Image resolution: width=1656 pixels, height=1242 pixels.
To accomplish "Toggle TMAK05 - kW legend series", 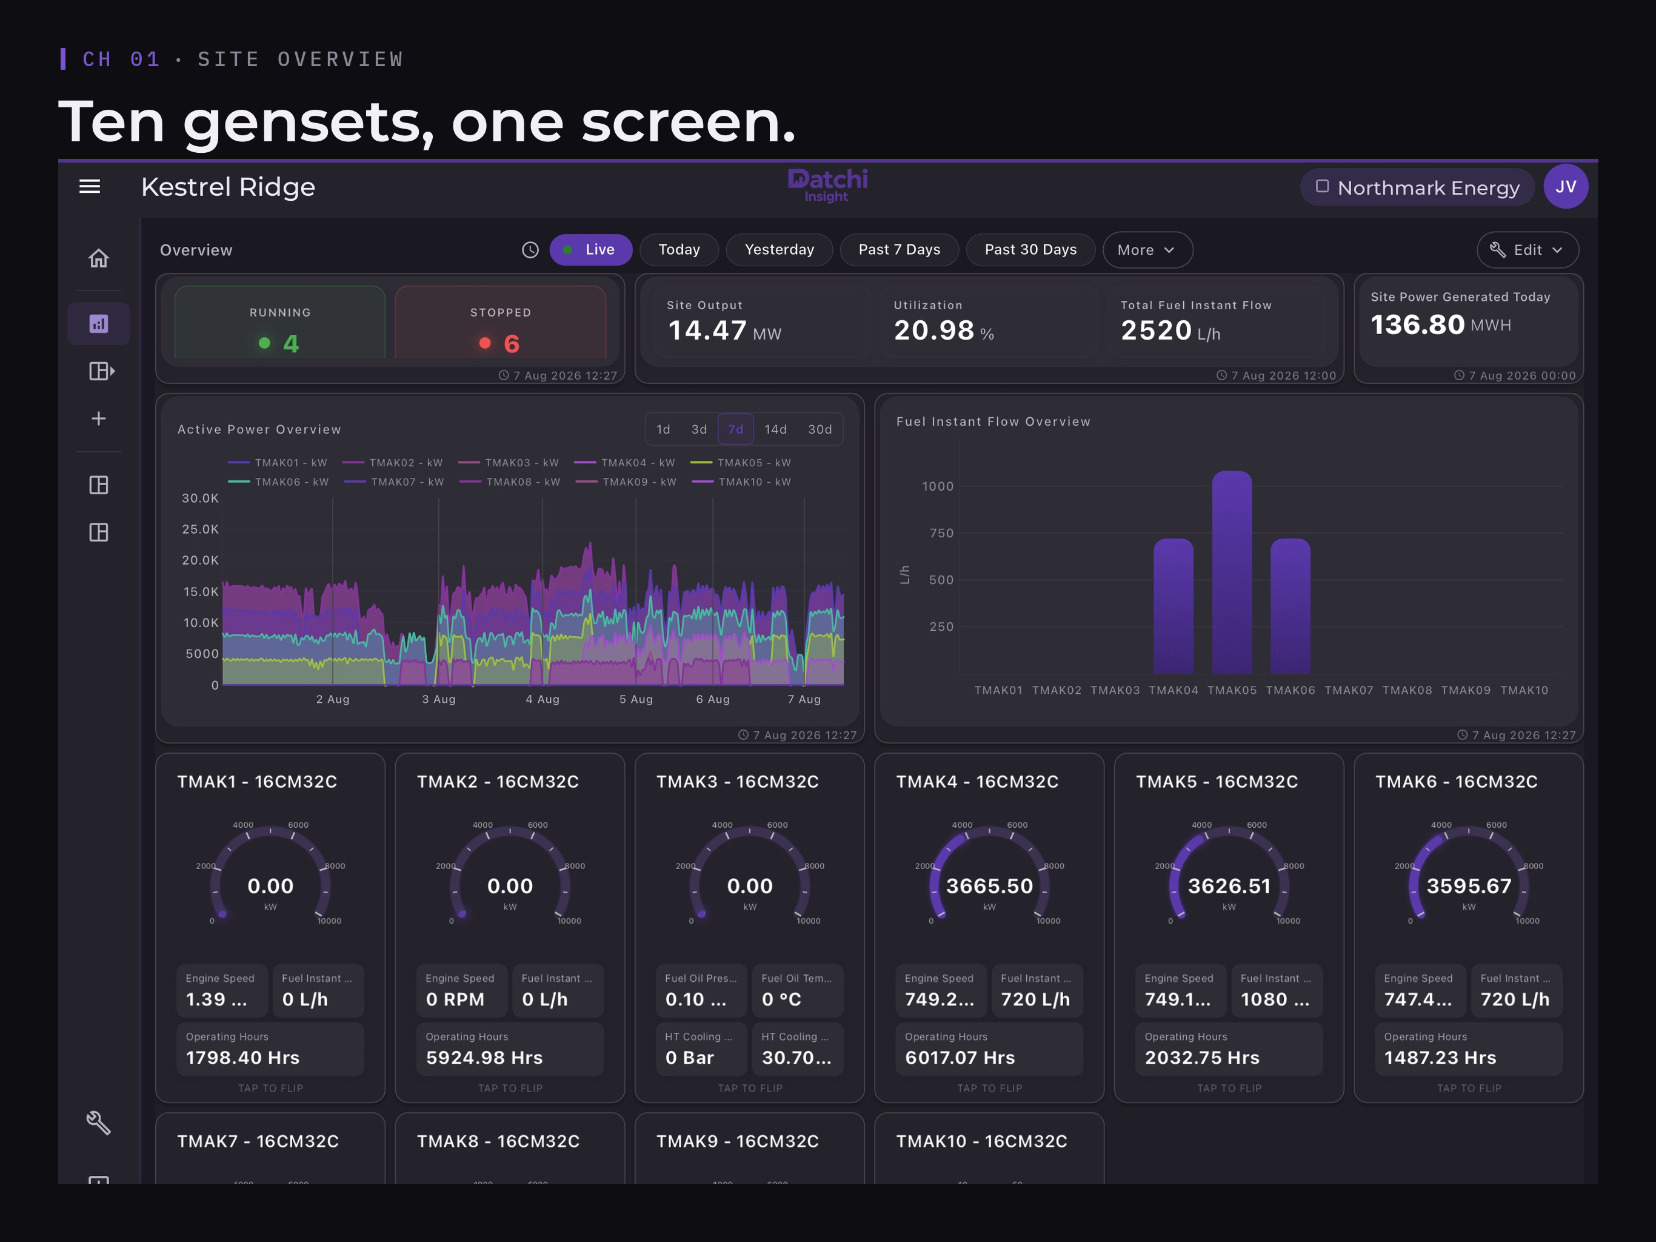I will pyautogui.click(x=740, y=463).
